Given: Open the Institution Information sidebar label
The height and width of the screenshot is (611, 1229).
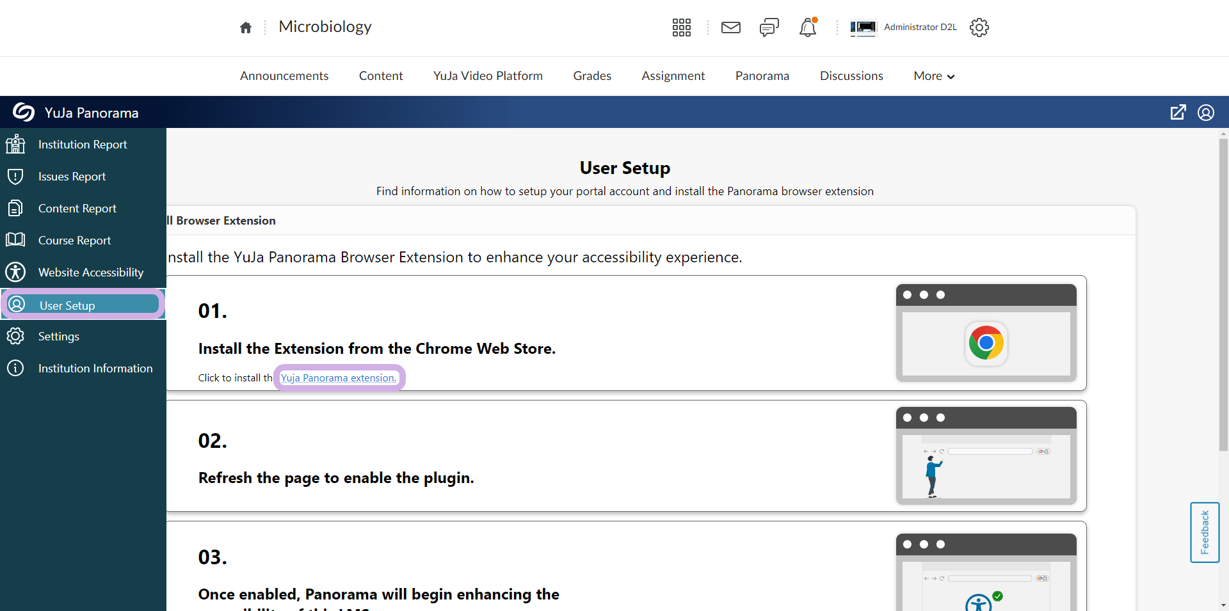Looking at the screenshot, I should pos(95,369).
